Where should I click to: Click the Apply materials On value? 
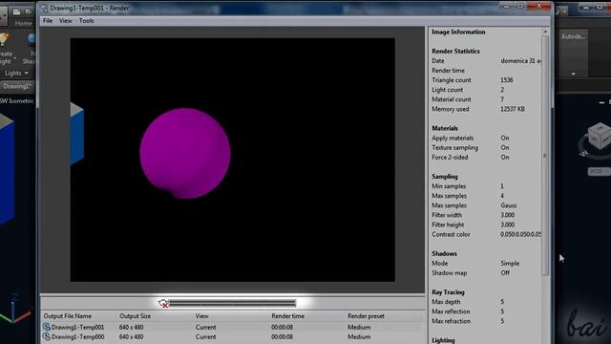(x=505, y=138)
